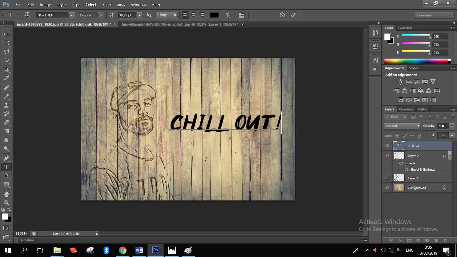Switch to the Channels tab
457x257 pixels.
406,109
